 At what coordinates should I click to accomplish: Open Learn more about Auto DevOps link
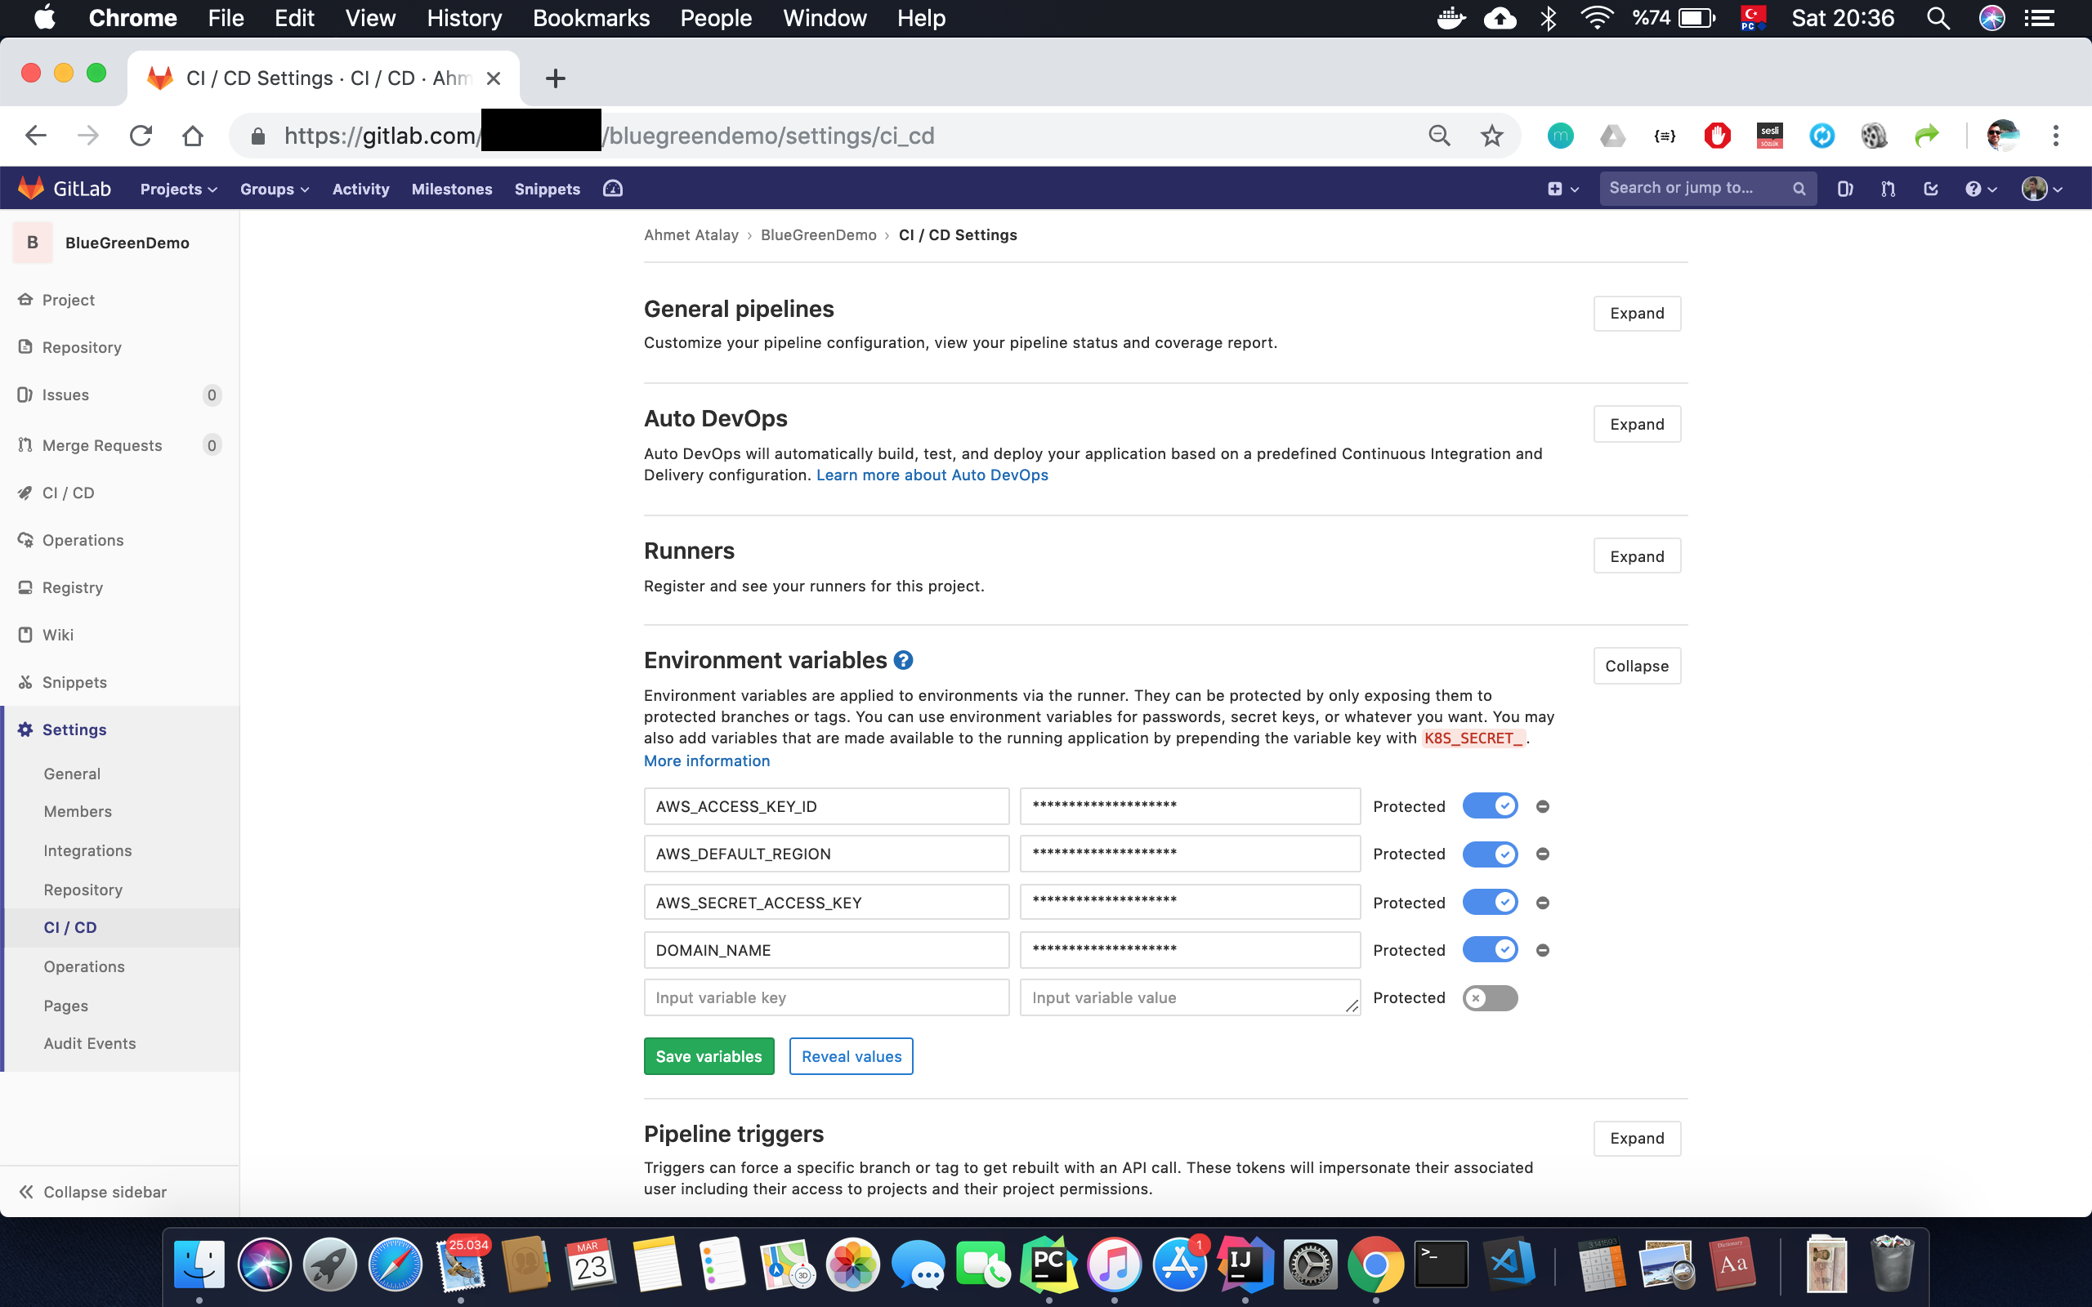tap(931, 475)
